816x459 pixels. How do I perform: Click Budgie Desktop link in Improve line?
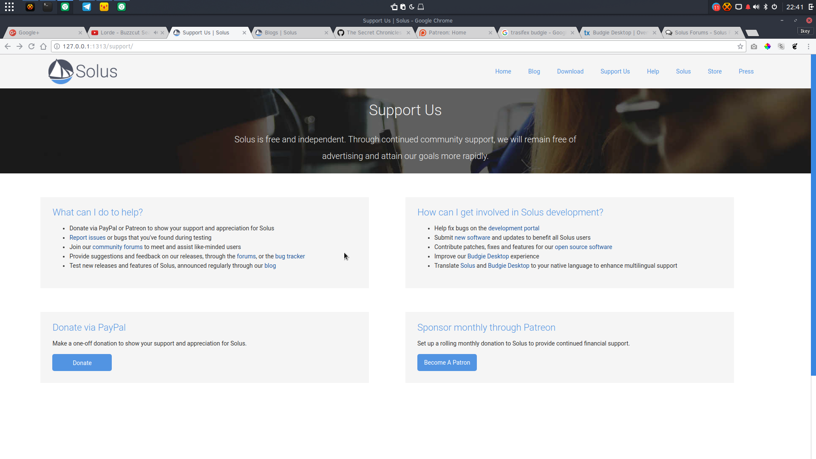pos(488,256)
